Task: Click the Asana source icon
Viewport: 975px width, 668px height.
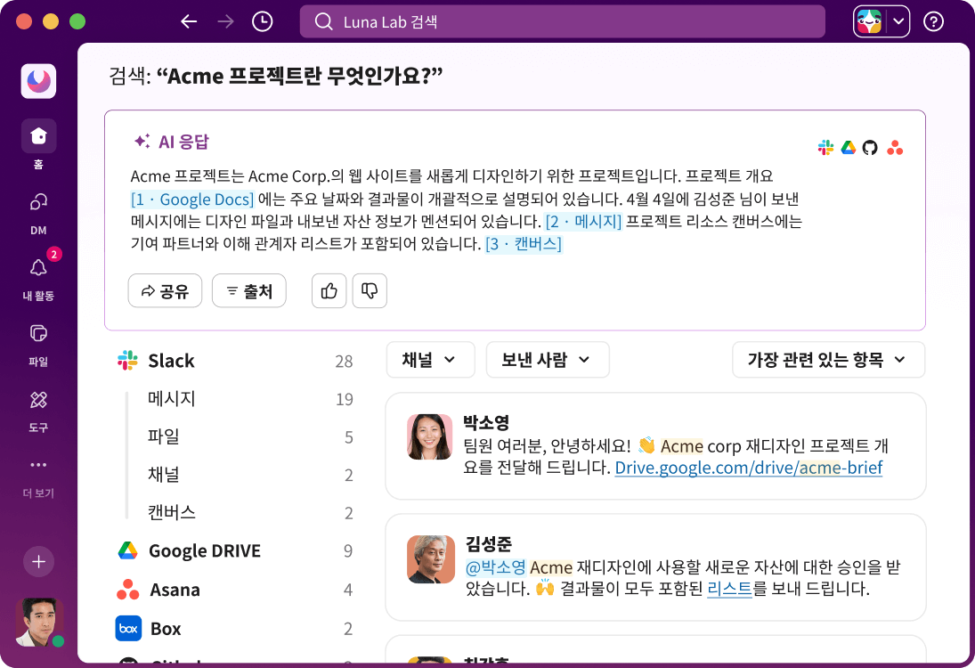Action: (896, 149)
